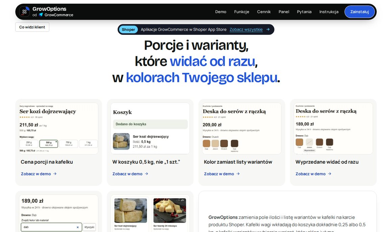Select the 500 g weight tile

pos(49,144)
